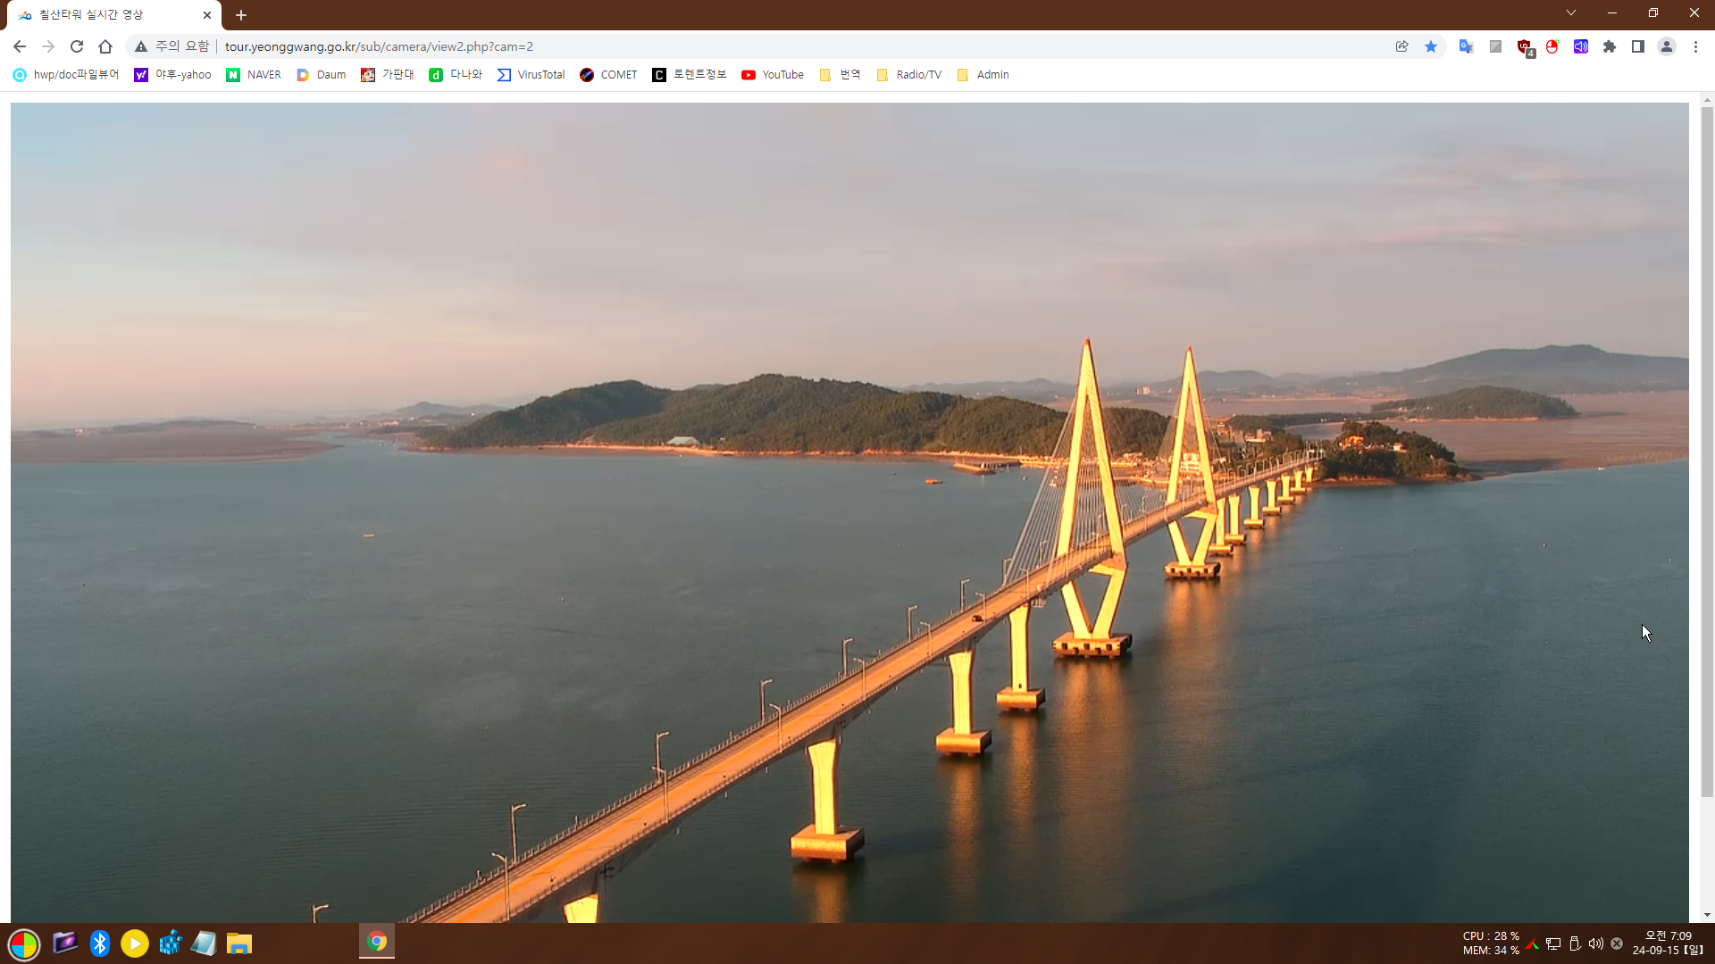Open the YouTube bookmark
1715x964 pixels.
coord(773,75)
